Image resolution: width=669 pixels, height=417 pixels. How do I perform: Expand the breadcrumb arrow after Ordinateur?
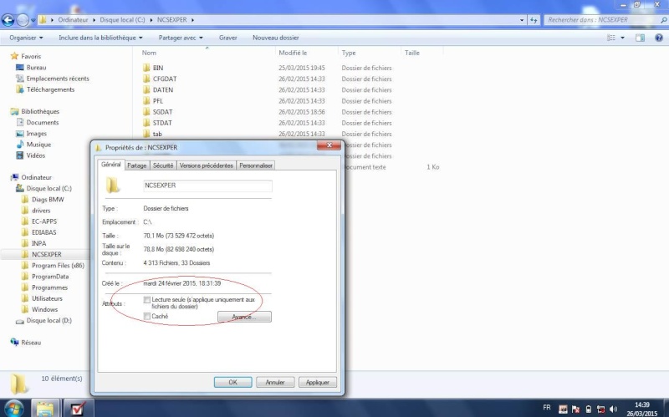click(94, 20)
